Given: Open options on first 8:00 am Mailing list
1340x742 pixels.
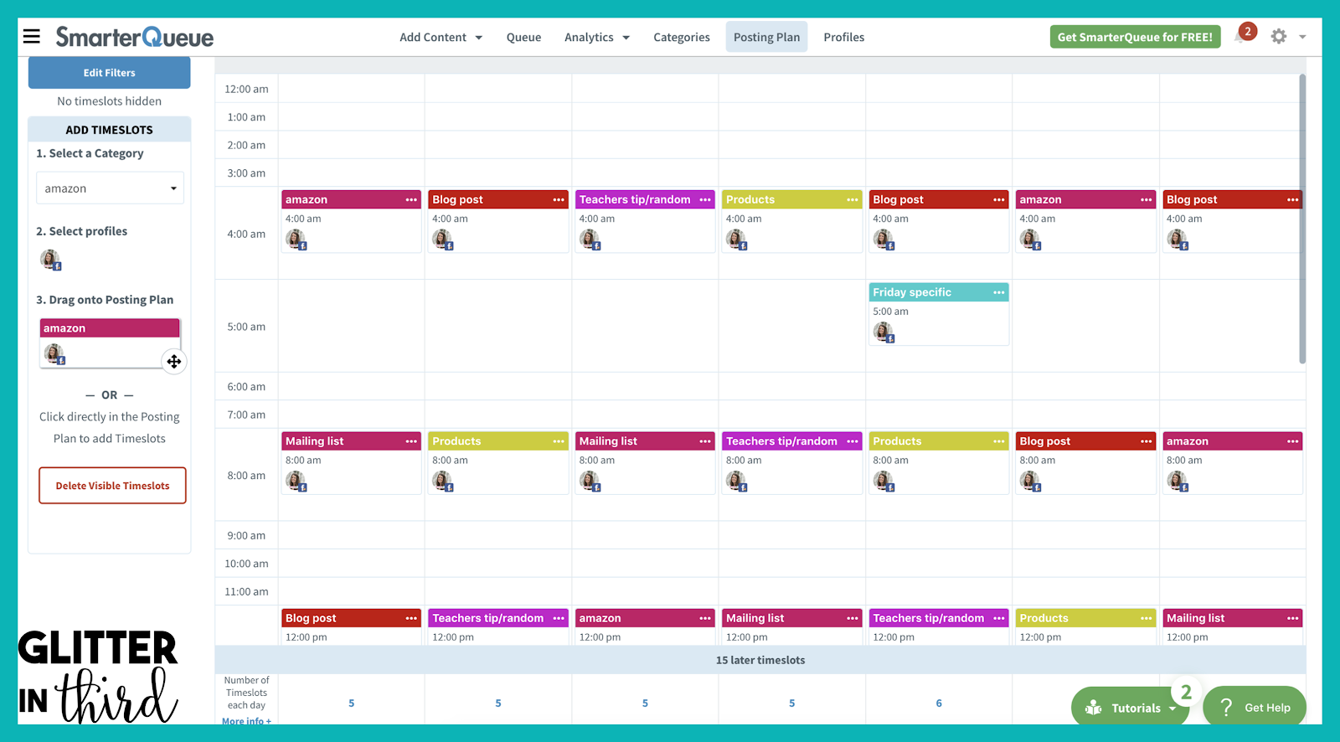Looking at the screenshot, I should pos(411,441).
